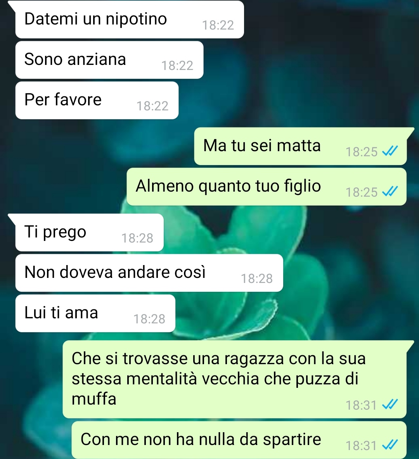
Task: Click the 18:22 timestamp beside 'Sono anziana'
Action: pos(177,66)
